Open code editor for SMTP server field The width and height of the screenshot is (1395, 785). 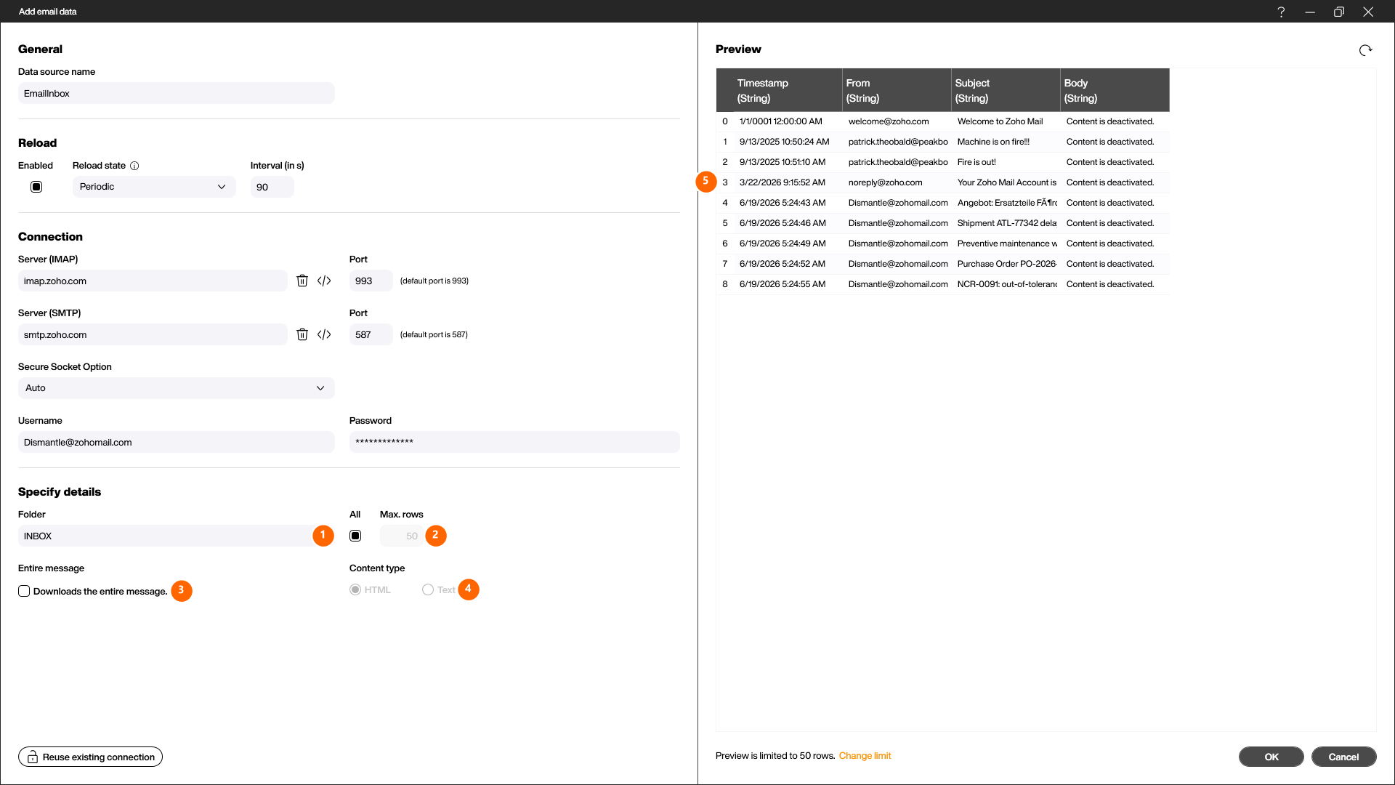[324, 334]
